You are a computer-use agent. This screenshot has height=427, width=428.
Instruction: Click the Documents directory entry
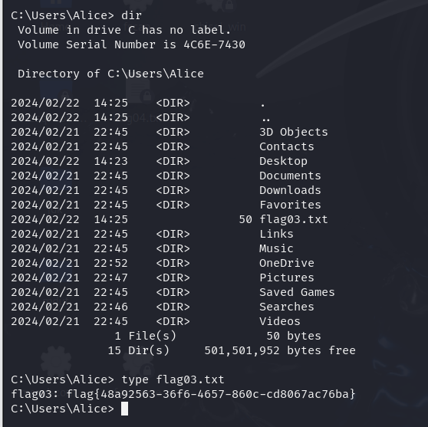point(290,176)
